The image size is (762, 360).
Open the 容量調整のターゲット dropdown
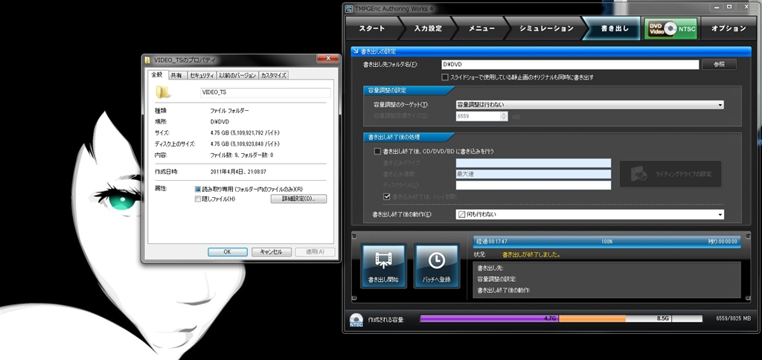click(x=589, y=105)
